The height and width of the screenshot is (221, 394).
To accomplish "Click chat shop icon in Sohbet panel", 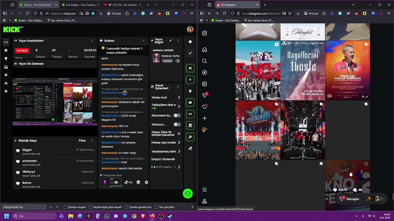I will click(x=138, y=182).
